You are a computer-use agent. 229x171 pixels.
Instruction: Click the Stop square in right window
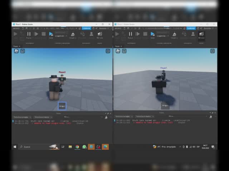click(x=145, y=34)
